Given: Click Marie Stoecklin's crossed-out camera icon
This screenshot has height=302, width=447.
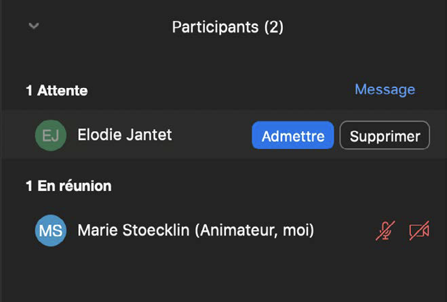Looking at the screenshot, I should [419, 231].
